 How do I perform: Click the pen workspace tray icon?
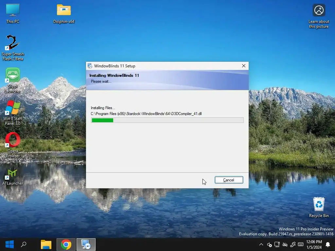(293, 244)
